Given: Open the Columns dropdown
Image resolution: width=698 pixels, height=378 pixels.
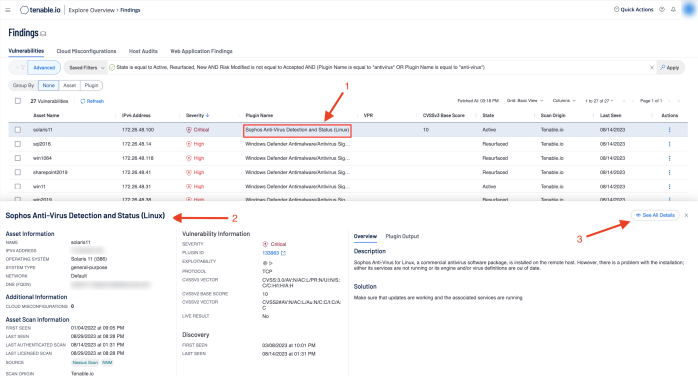Looking at the screenshot, I should [564, 101].
